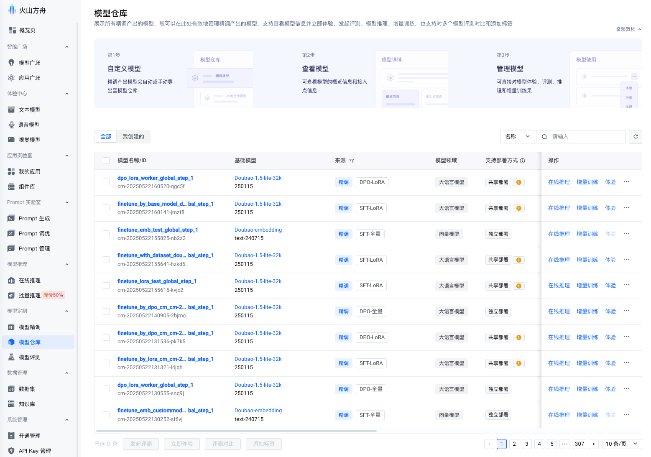Click the Prompt 生成 sidebar icon

[x=11, y=218]
